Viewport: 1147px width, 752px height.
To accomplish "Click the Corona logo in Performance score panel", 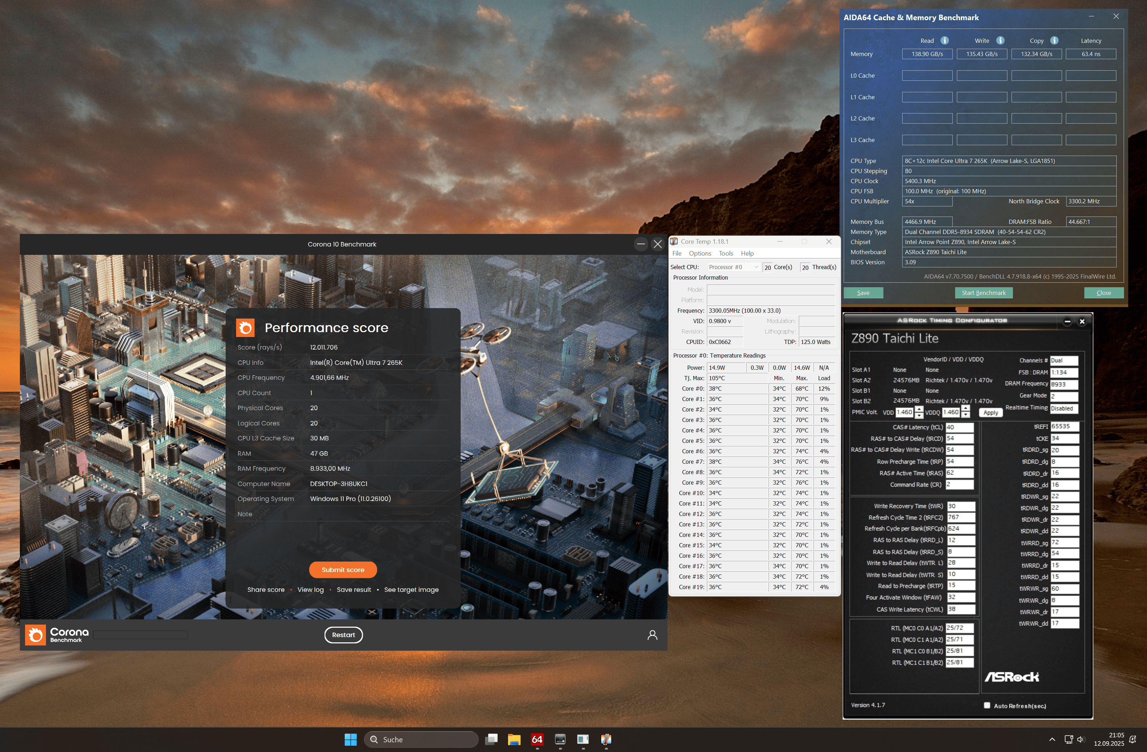I will click(245, 328).
